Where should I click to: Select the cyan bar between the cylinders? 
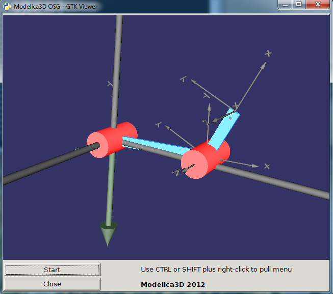point(153,146)
